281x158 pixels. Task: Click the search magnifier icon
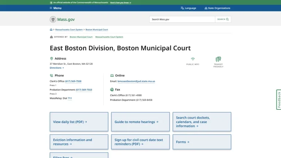[x=227, y=19]
